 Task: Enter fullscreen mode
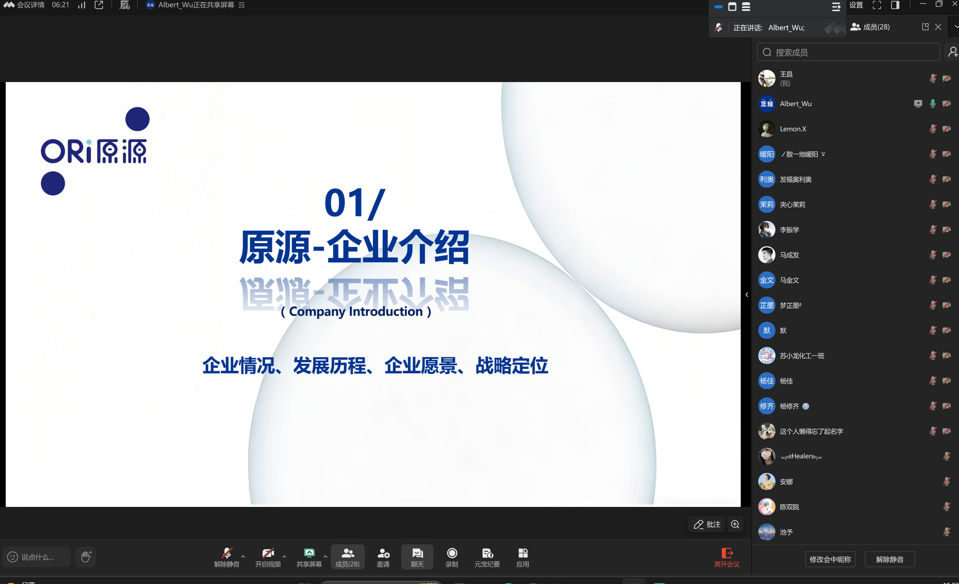tap(877, 5)
